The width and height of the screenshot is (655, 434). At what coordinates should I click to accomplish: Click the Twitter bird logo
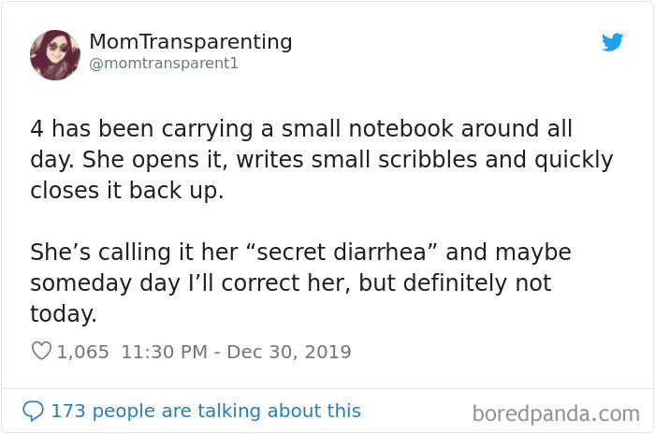[x=613, y=42]
